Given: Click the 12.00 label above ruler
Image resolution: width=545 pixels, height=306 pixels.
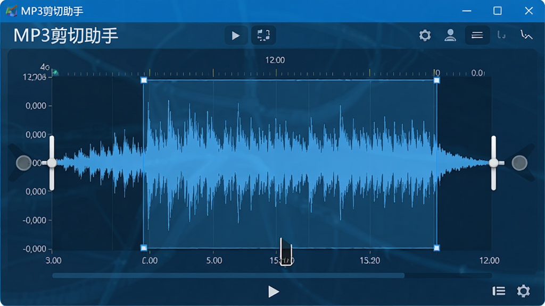Looking at the screenshot, I should tap(275, 60).
